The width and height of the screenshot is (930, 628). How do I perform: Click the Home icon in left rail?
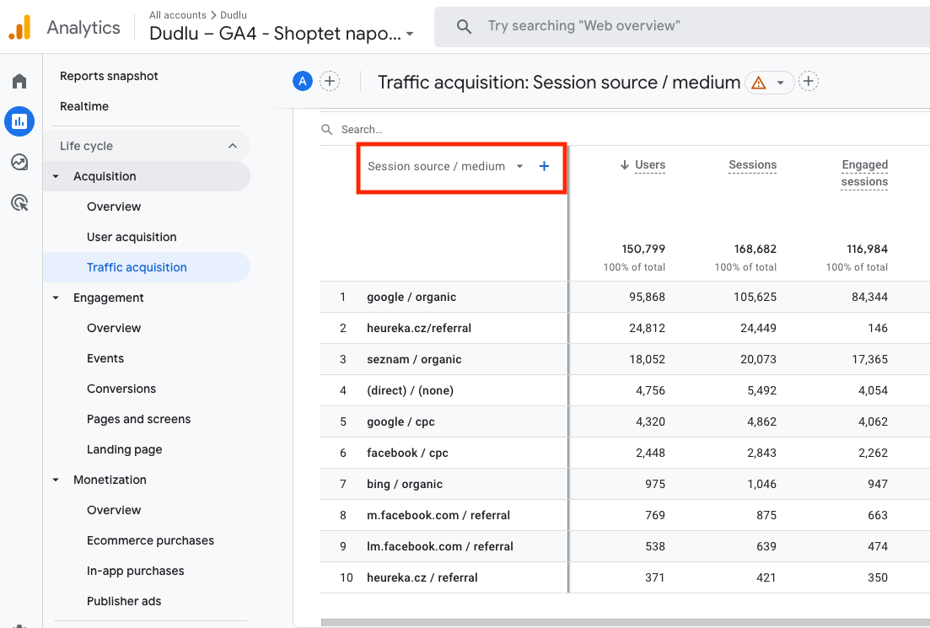point(19,81)
